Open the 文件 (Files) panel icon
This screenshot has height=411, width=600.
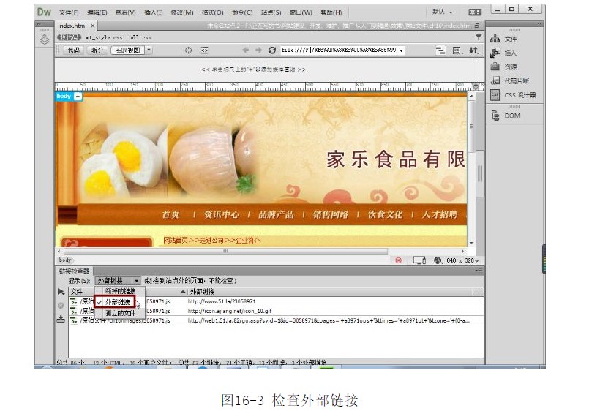(x=495, y=39)
